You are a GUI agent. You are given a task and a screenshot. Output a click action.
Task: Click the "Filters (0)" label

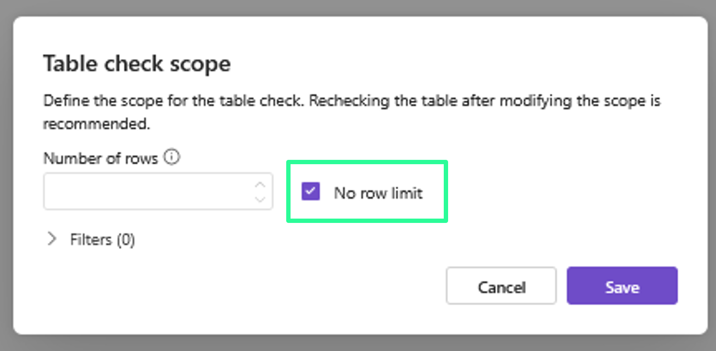tap(102, 240)
